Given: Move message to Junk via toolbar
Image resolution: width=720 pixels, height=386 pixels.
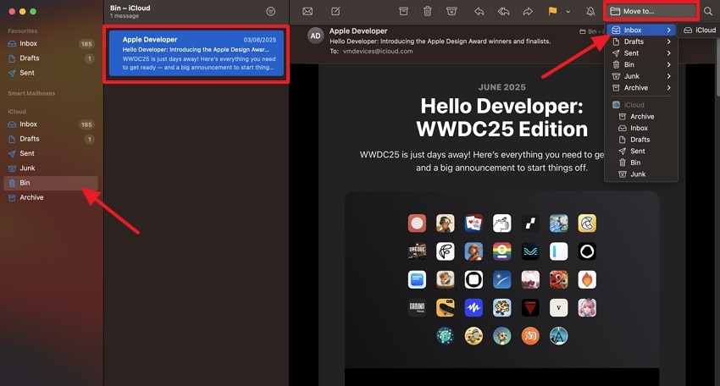Looking at the screenshot, I should click(451, 12).
